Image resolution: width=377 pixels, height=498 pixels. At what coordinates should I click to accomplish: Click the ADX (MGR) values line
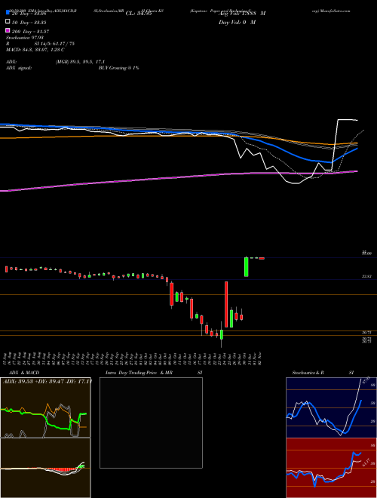pos(55,62)
